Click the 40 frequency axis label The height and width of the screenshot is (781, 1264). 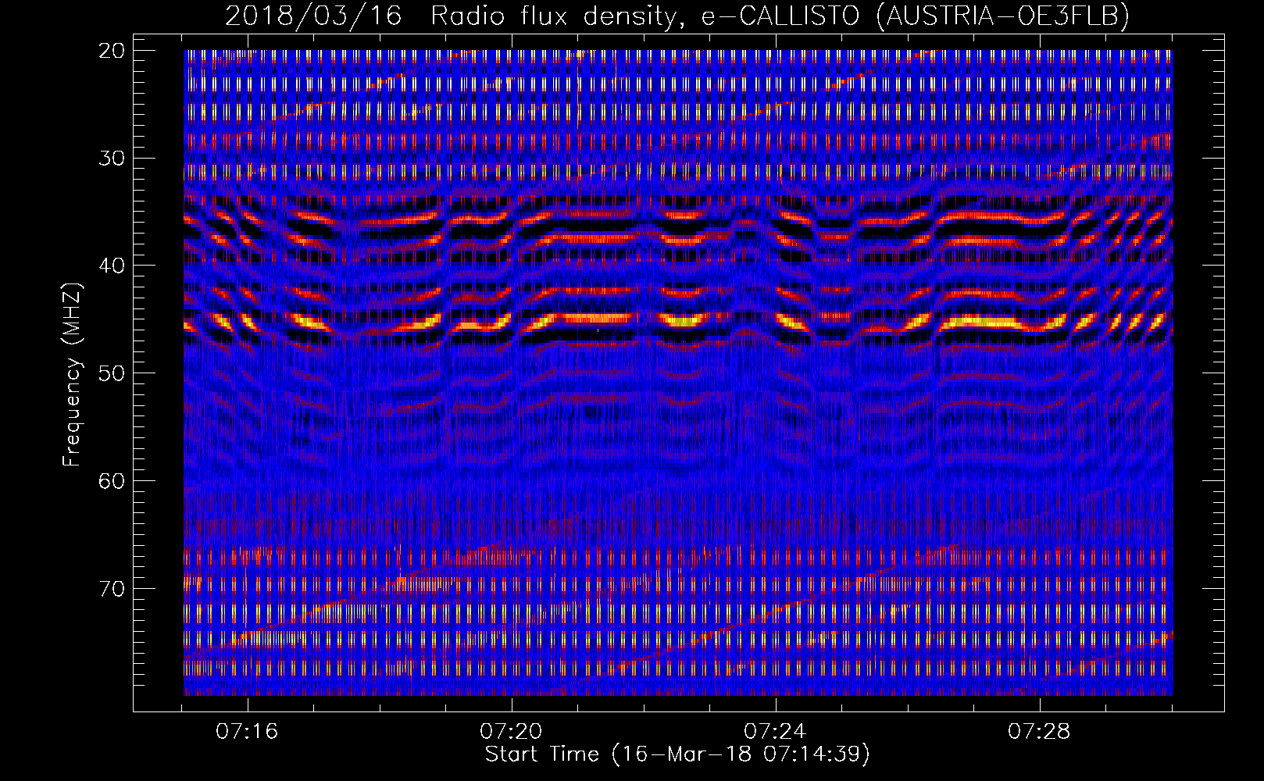[x=112, y=266]
